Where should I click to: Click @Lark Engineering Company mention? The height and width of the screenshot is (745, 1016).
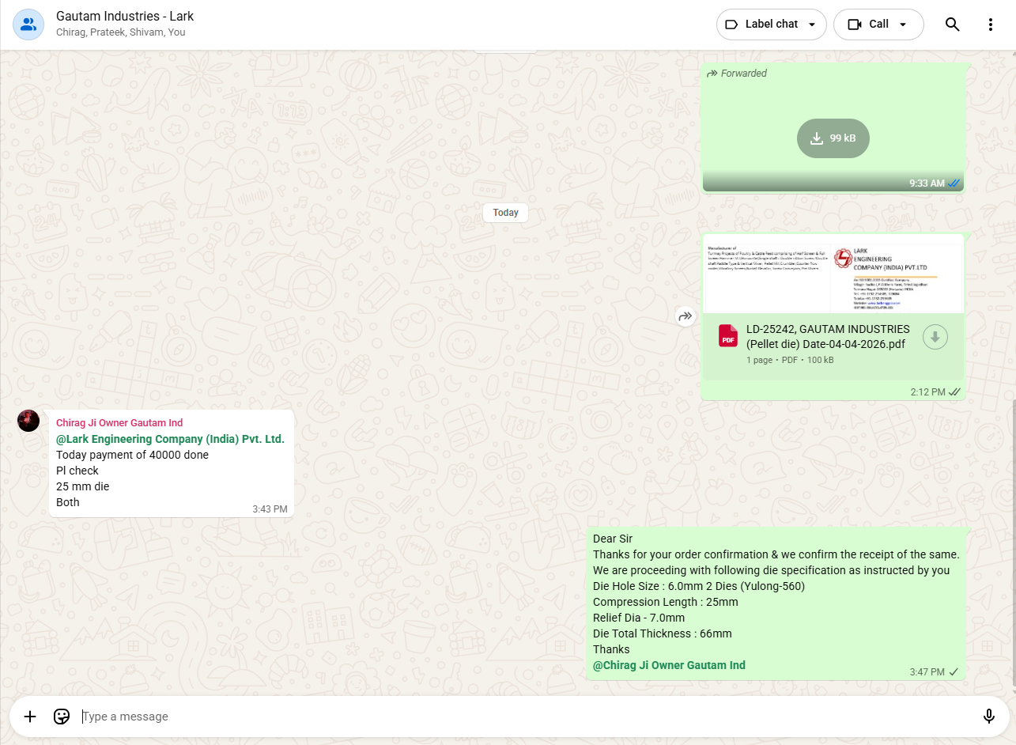(170, 439)
